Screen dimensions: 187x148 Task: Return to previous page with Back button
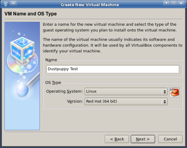(117, 139)
